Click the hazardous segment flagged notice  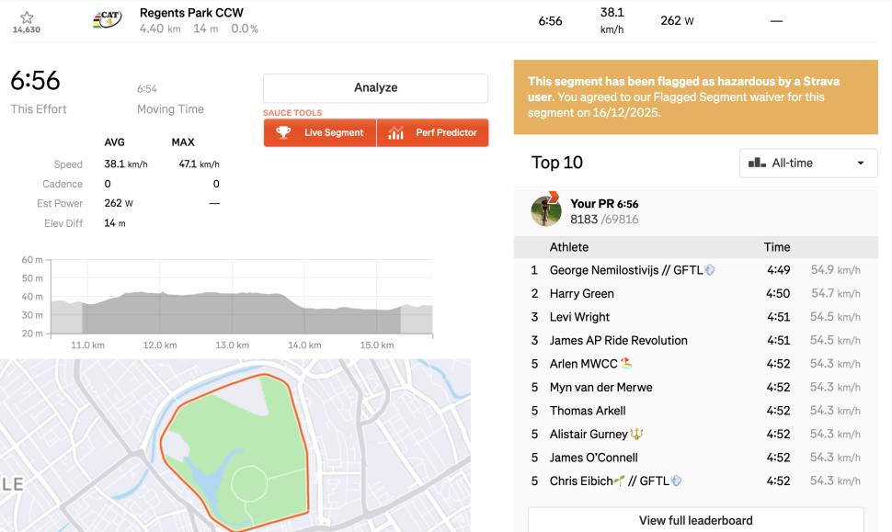click(x=695, y=97)
